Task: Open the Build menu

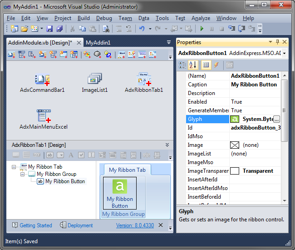Action: coord(84,18)
